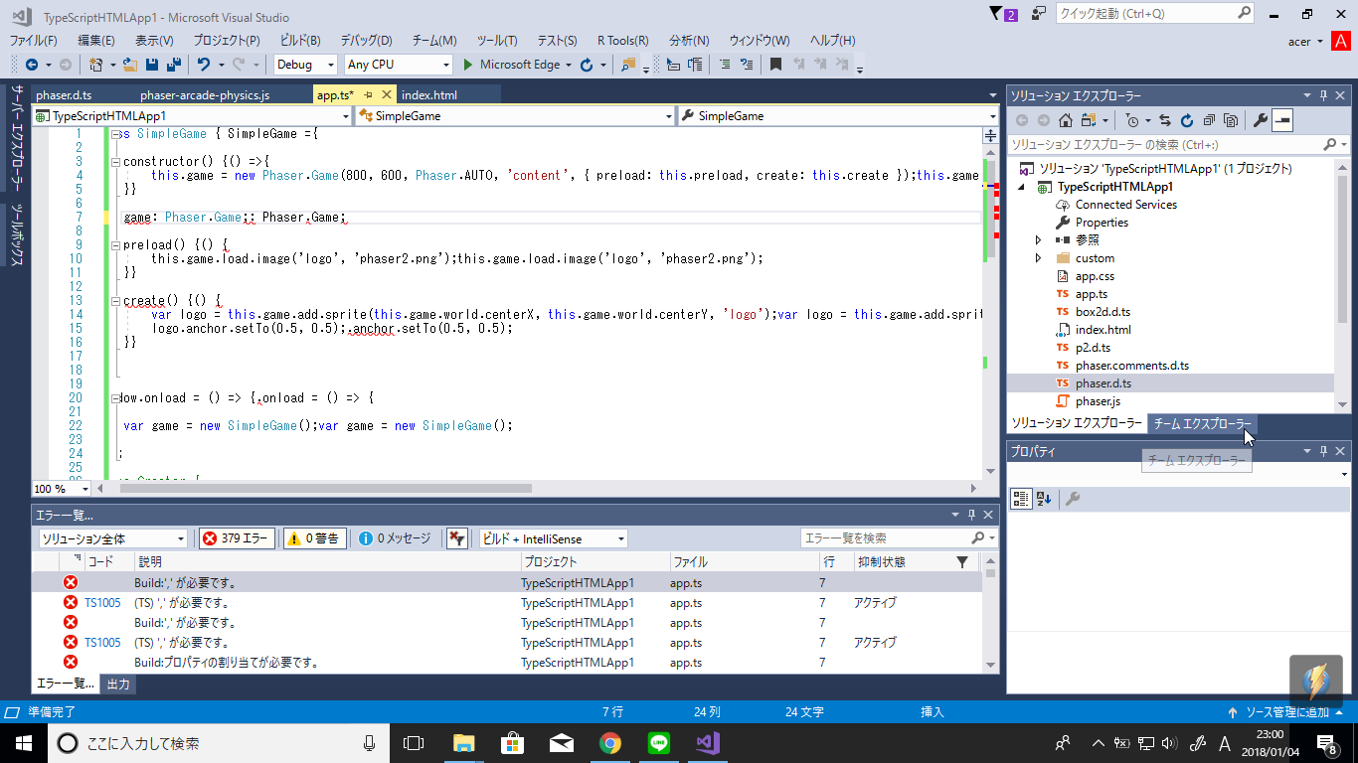Open LINE app from the taskbar
The height and width of the screenshot is (763, 1358).
pos(659,742)
